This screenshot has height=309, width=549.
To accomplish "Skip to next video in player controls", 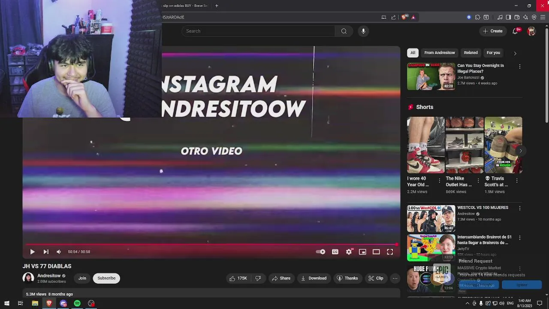I will (46, 252).
